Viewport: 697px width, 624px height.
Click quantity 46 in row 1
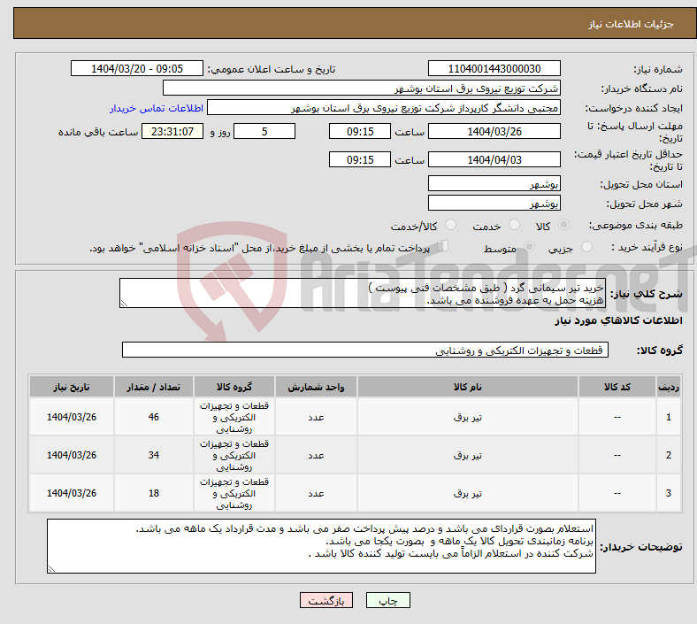[153, 417]
